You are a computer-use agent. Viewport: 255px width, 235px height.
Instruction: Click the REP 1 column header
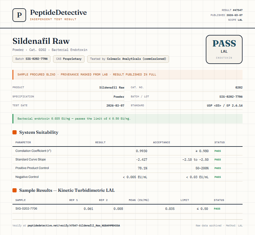pyautogui.click(x=74, y=200)
